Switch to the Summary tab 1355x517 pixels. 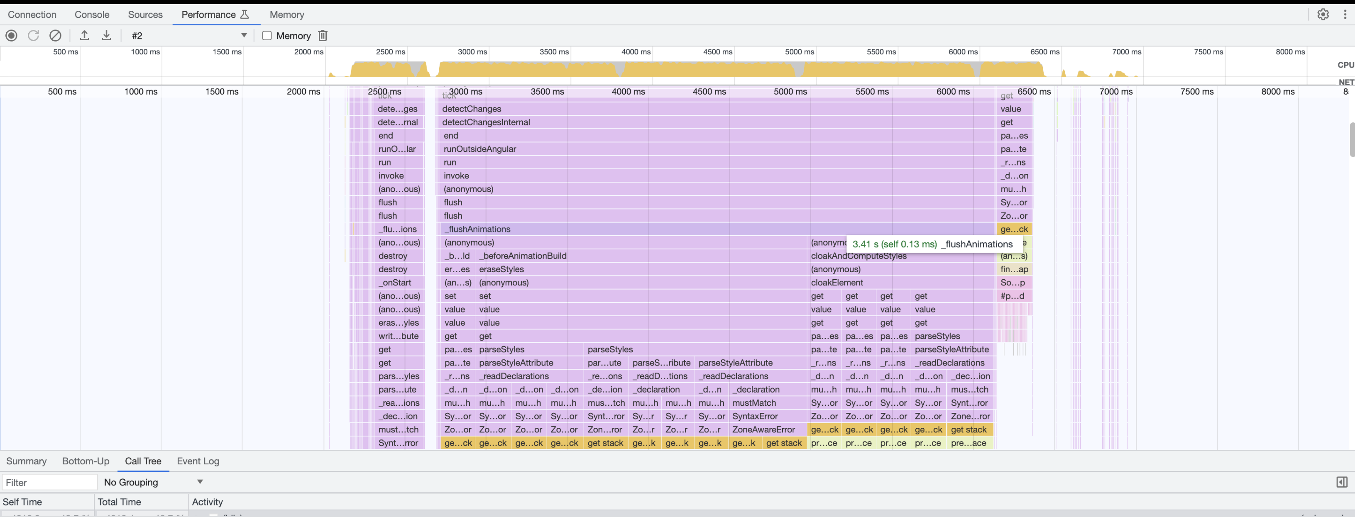point(26,461)
